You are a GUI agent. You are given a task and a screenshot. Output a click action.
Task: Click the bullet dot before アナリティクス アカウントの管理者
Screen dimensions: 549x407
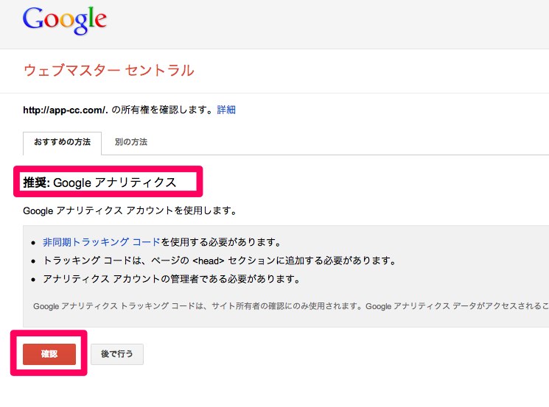pyautogui.click(x=33, y=280)
